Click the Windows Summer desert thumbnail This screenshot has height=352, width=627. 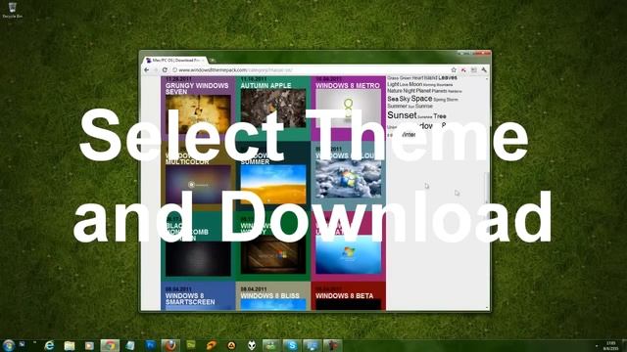(x=273, y=185)
